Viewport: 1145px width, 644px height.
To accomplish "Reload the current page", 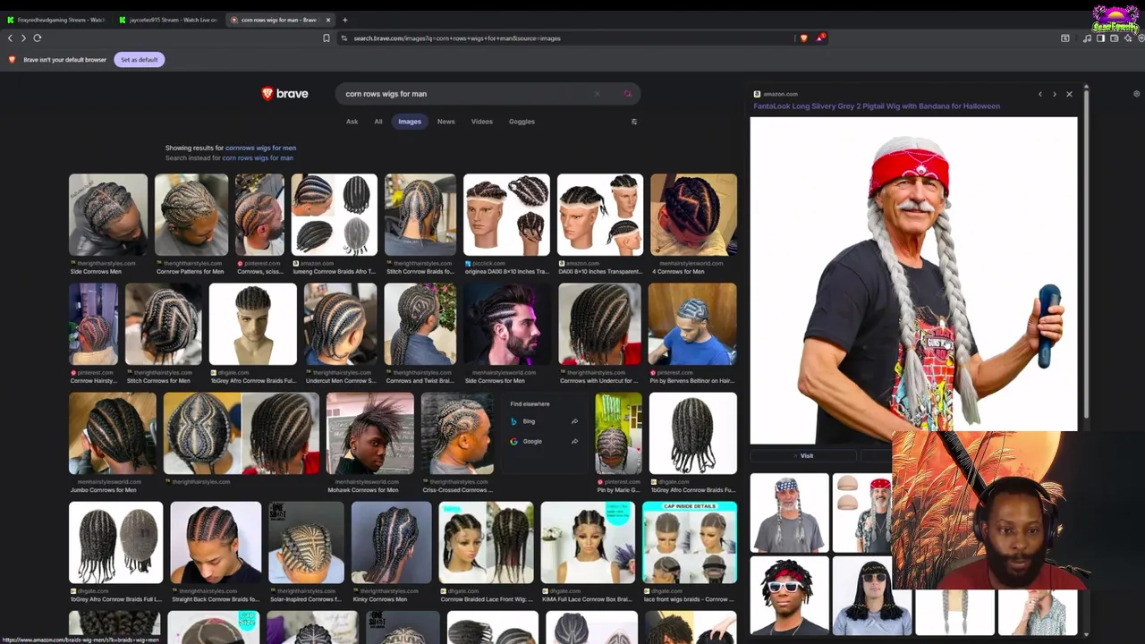I will [38, 38].
